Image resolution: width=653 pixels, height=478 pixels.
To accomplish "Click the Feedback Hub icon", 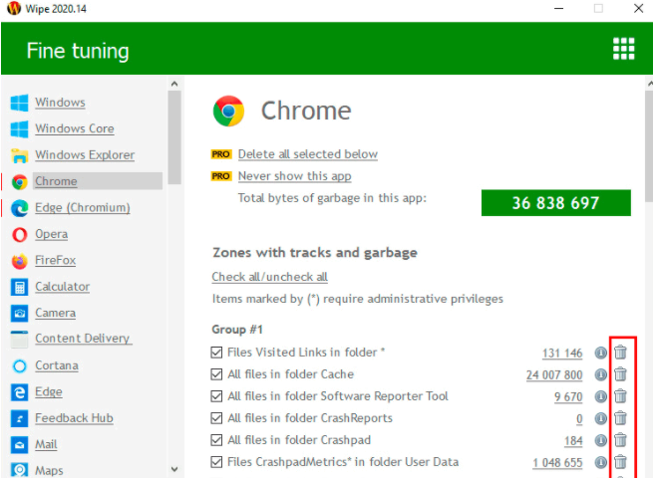I will point(19,418).
